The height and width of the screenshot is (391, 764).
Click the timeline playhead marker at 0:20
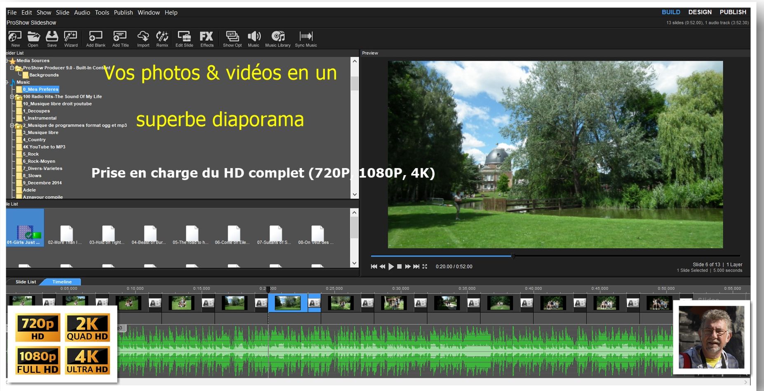click(268, 289)
